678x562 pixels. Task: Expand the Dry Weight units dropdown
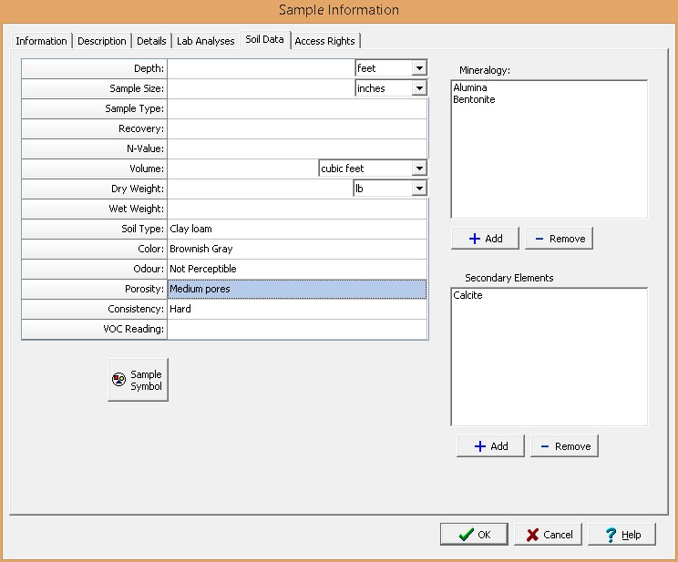(x=418, y=189)
